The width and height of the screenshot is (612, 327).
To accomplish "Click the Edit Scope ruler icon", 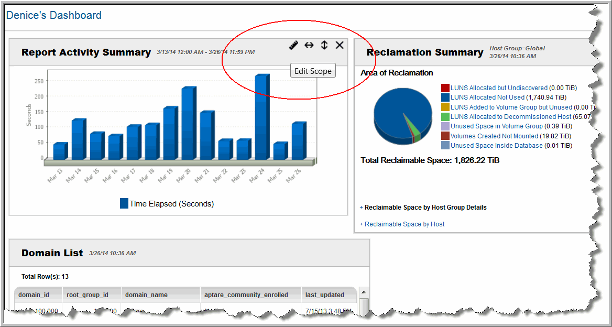I will pyautogui.click(x=293, y=46).
